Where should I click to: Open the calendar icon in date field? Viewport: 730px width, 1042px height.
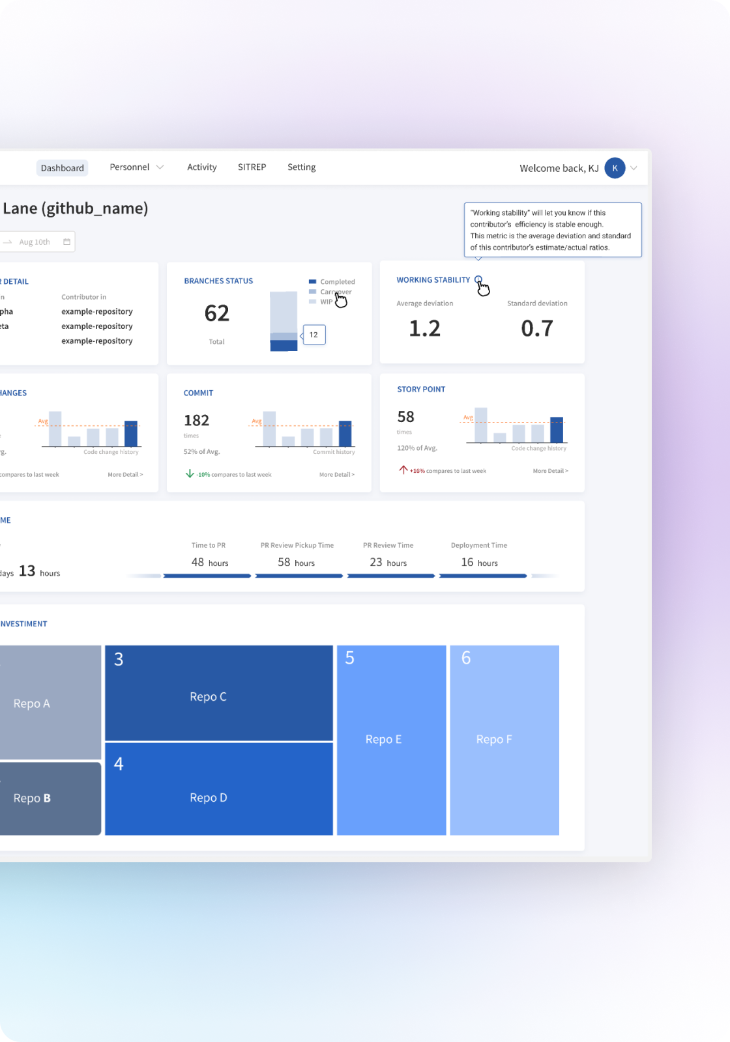[66, 242]
